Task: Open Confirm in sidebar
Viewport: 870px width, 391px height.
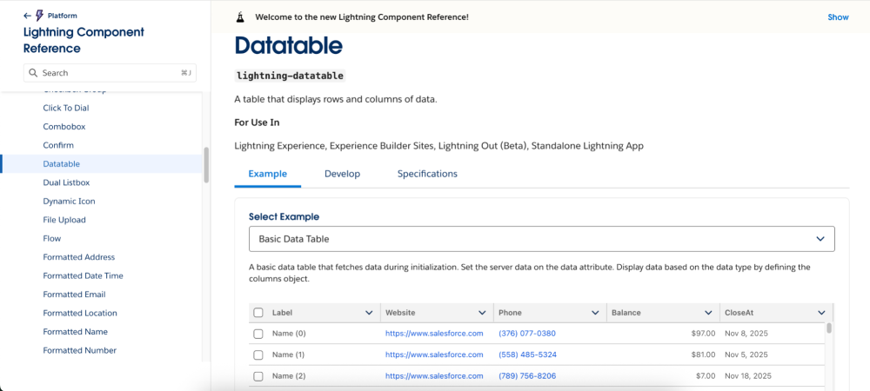Action: coord(58,145)
